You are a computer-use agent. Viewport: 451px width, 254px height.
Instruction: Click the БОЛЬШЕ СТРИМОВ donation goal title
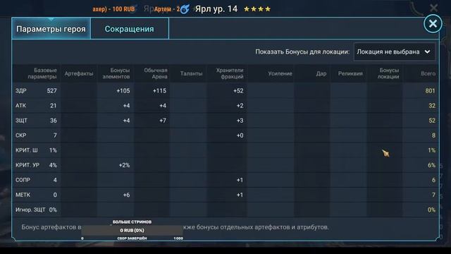[x=132, y=222]
